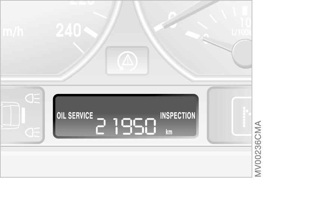Click the short fuel consumption needle

coord(218,44)
